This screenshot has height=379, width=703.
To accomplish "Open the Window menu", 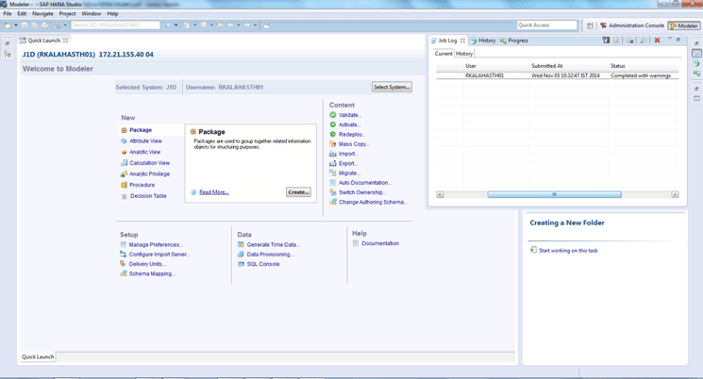I will 91,13.
